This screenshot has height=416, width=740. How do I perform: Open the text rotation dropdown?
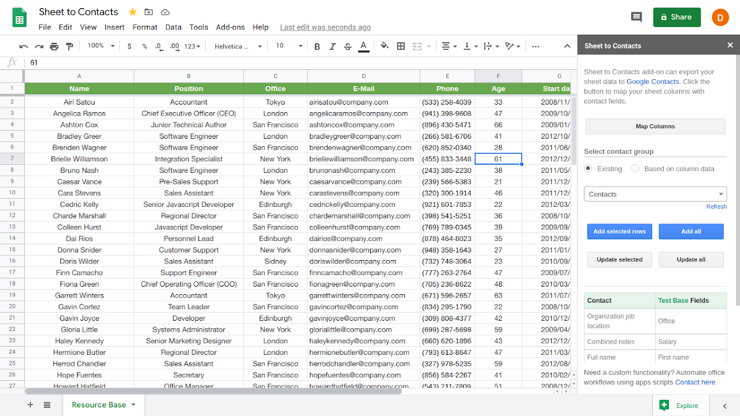512,46
